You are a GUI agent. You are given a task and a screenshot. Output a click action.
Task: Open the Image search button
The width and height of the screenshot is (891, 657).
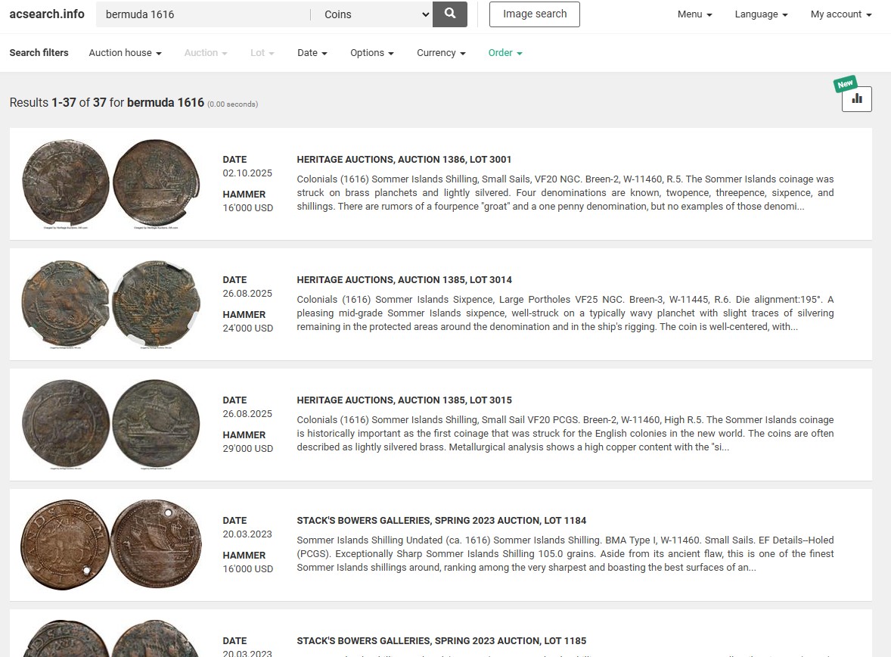534,14
